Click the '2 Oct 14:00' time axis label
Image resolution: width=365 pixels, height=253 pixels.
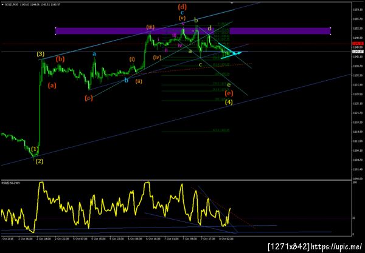[x=43, y=238]
